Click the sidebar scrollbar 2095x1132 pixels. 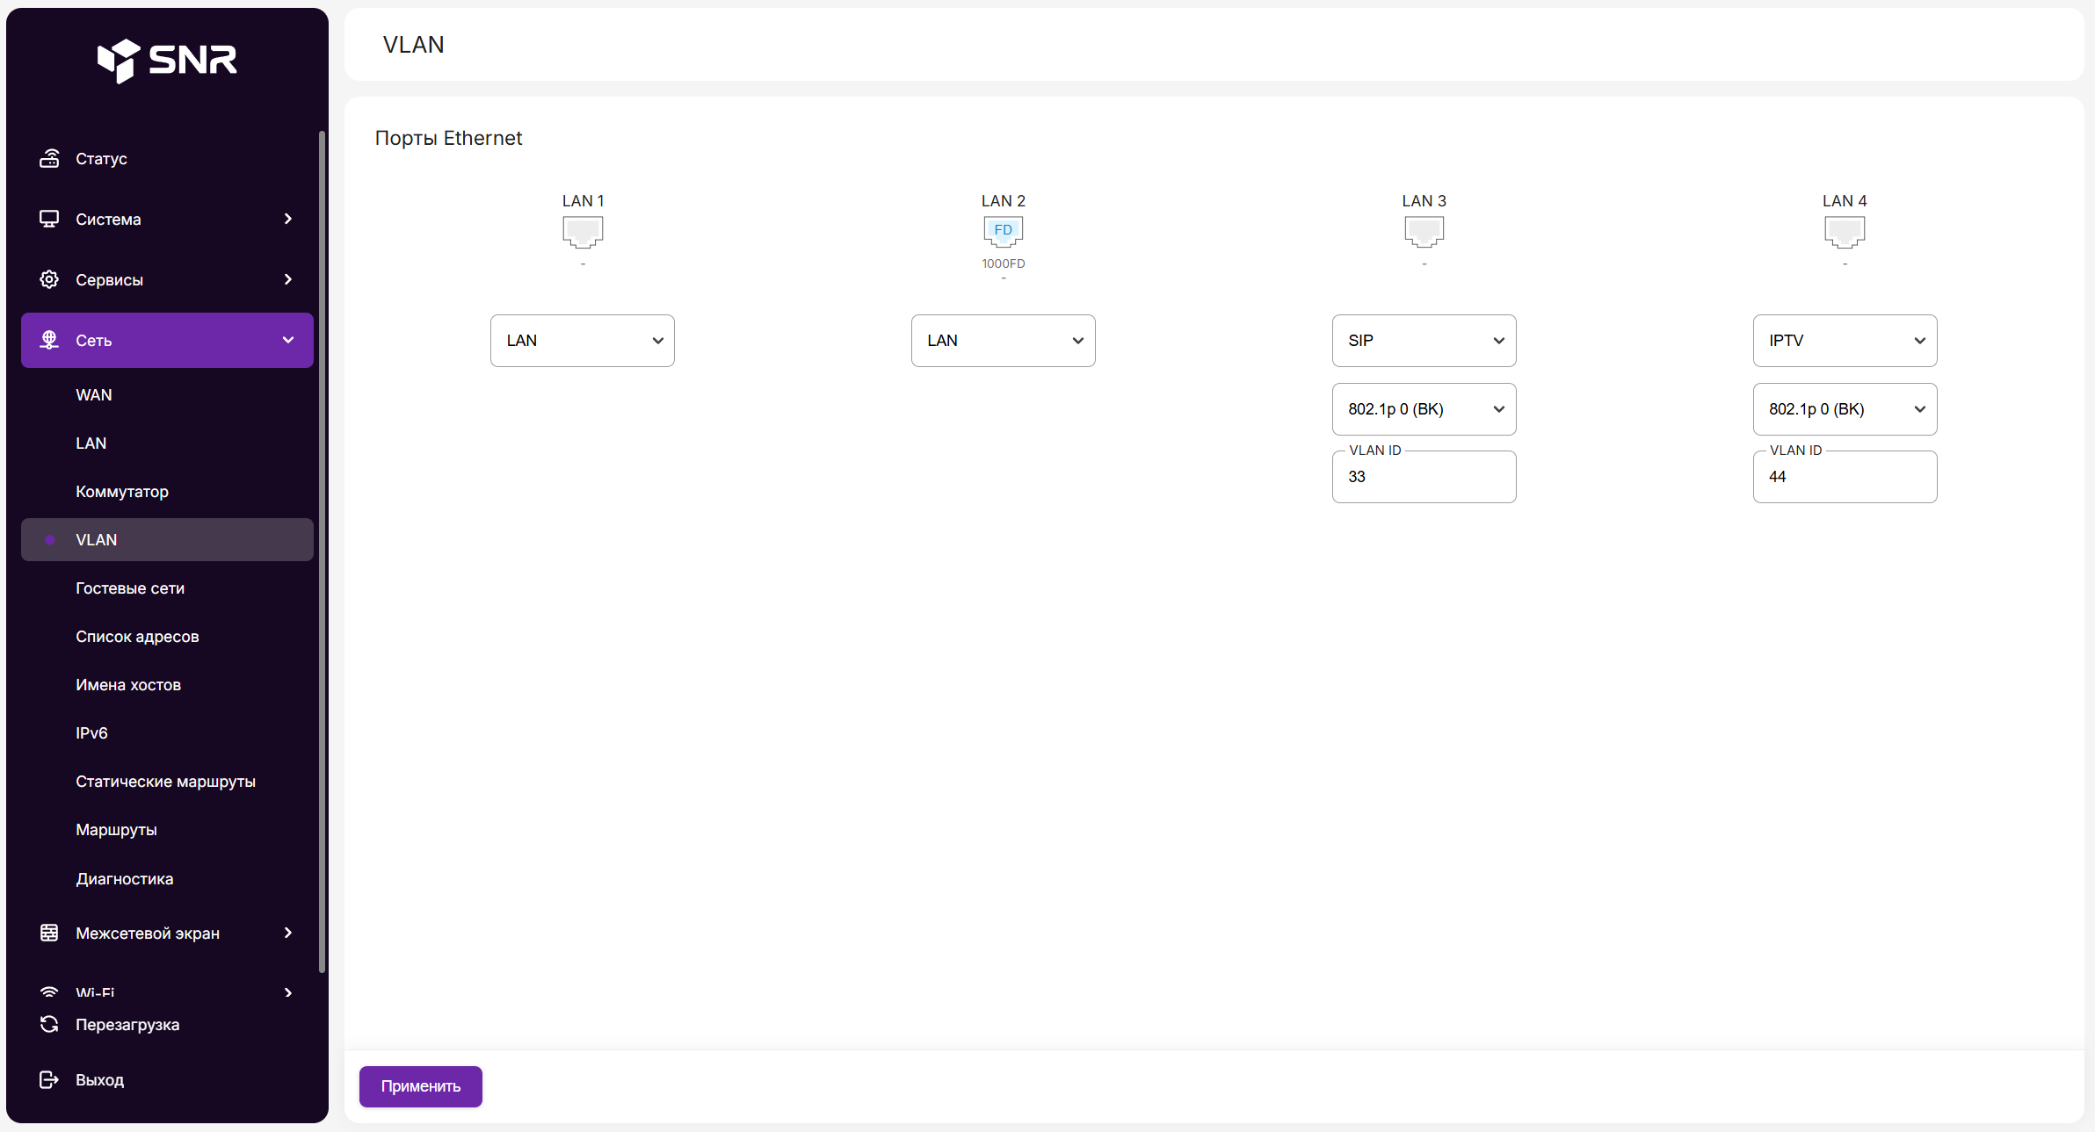point(322,552)
